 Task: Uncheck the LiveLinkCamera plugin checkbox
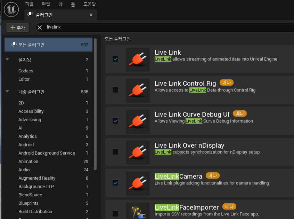[x=115, y=183]
